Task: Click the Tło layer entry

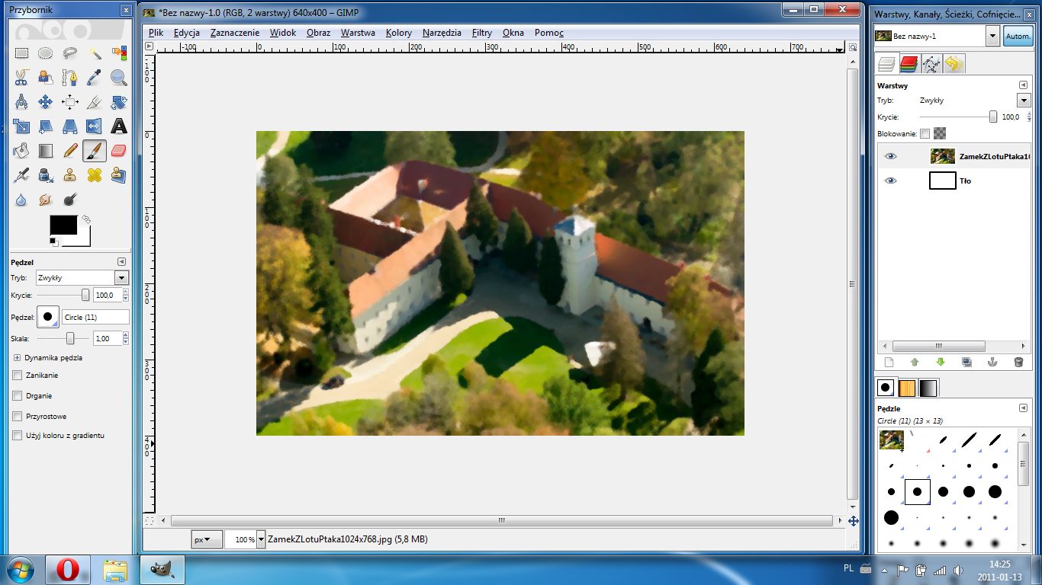Action: [x=954, y=181]
